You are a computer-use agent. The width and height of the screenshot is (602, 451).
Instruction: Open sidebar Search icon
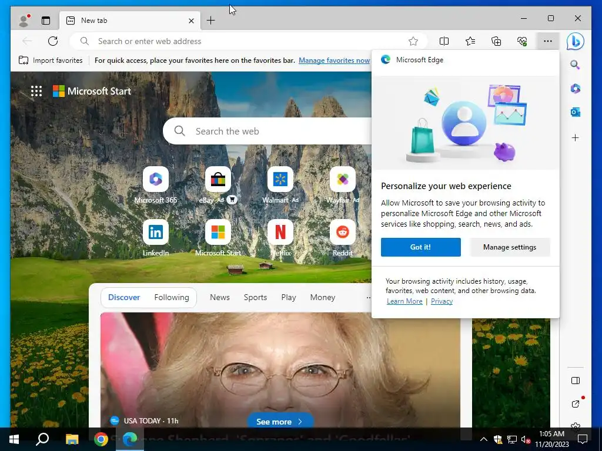(575, 65)
